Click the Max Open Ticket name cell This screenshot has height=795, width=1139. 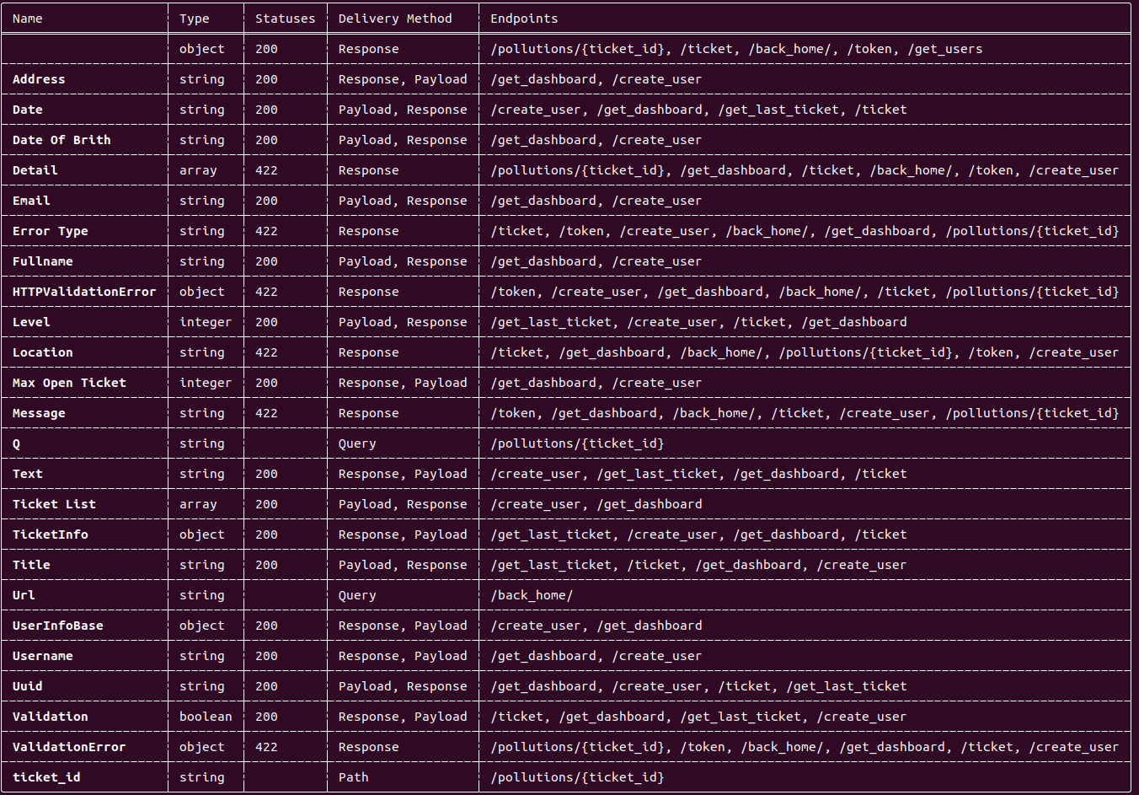tap(69, 383)
